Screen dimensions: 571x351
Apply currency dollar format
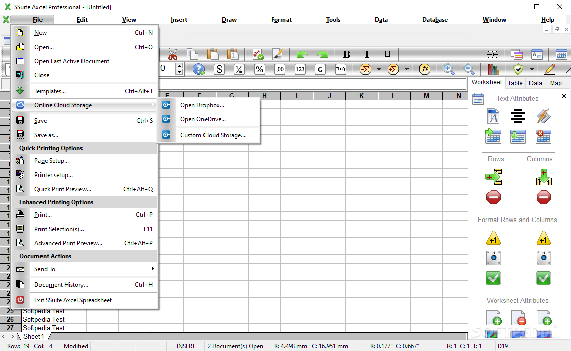pyautogui.click(x=219, y=69)
